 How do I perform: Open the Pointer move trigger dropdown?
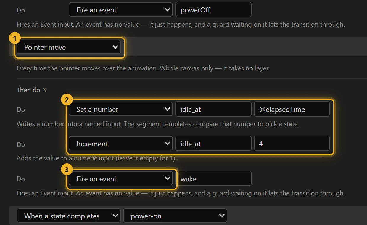tap(69, 47)
